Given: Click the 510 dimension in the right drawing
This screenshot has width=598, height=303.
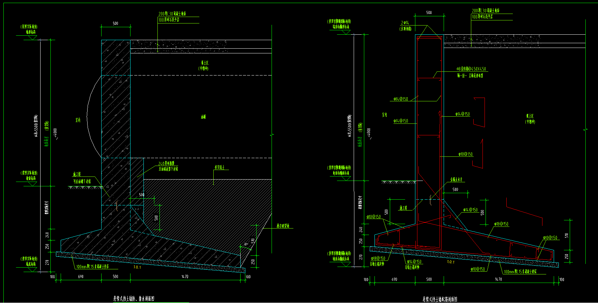Looking at the screenshot, I should point(567,235).
